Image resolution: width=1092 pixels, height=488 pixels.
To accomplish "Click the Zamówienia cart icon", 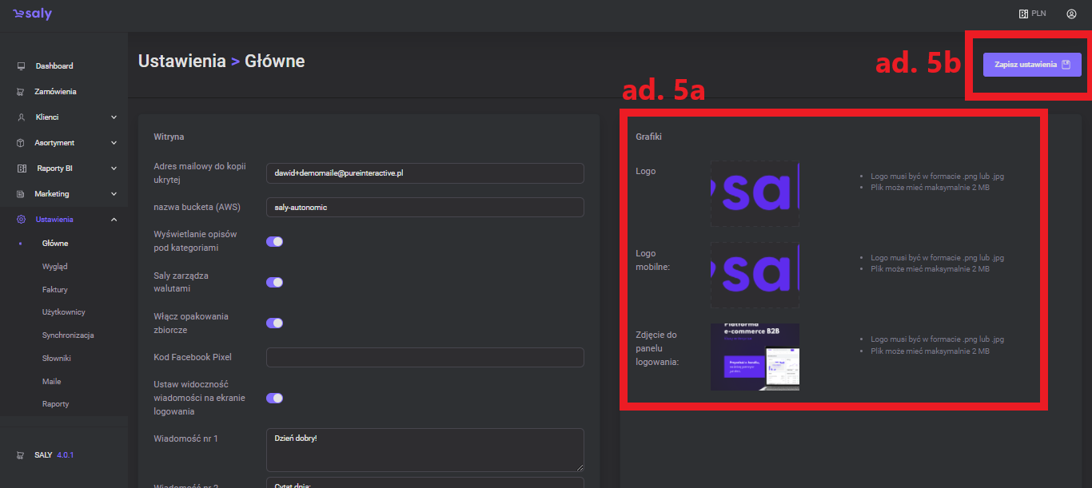I will [x=21, y=92].
